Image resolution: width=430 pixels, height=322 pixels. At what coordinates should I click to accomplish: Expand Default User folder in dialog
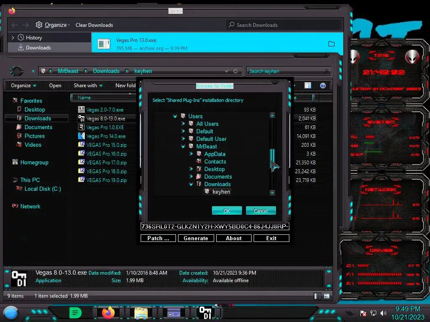point(183,139)
